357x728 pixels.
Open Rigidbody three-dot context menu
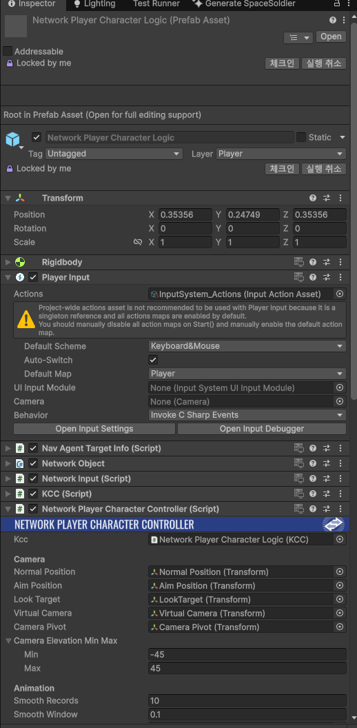(x=340, y=263)
